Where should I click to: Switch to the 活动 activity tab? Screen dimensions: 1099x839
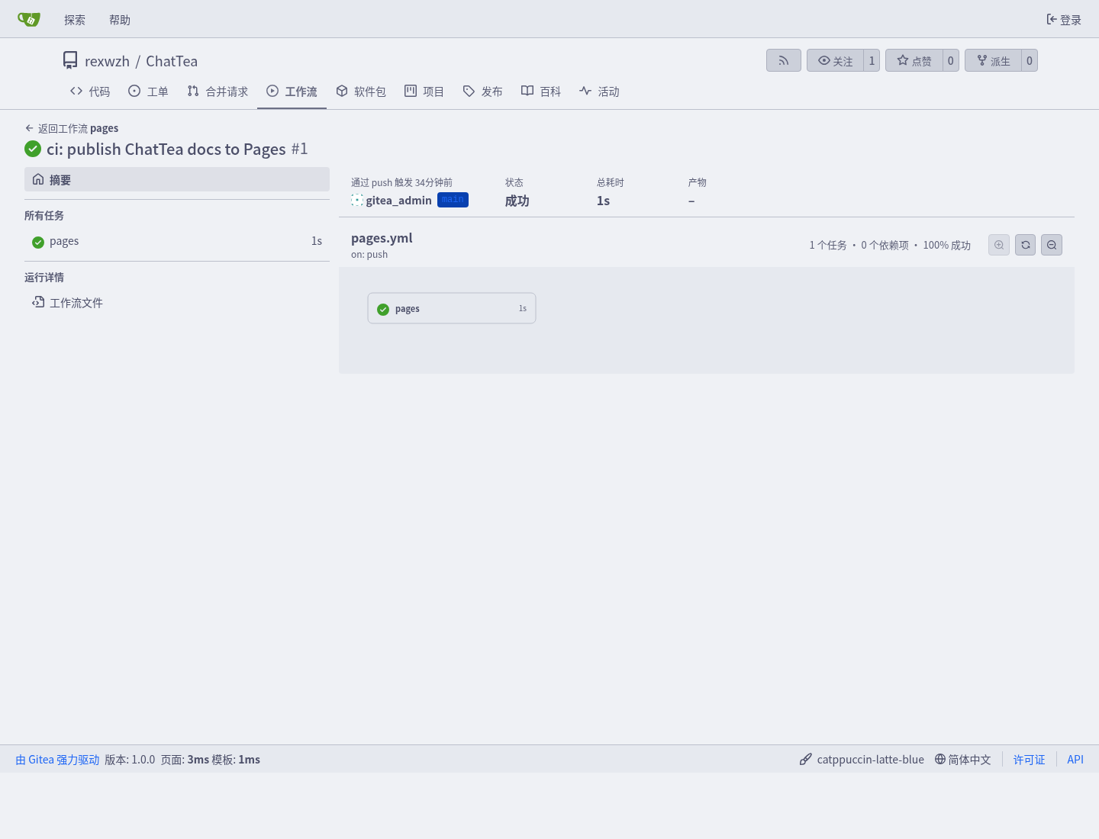[x=599, y=92]
